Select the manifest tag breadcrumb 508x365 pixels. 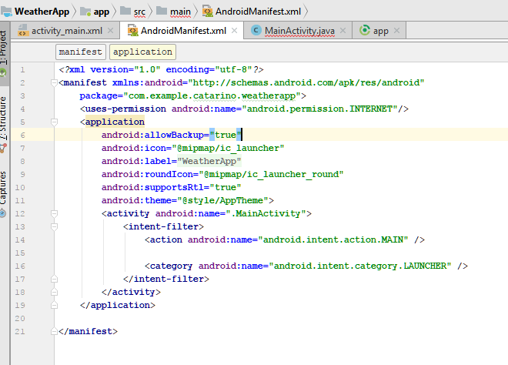click(x=81, y=52)
